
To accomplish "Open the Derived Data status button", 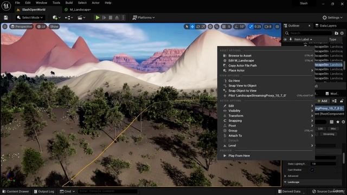I will [x=289, y=191].
